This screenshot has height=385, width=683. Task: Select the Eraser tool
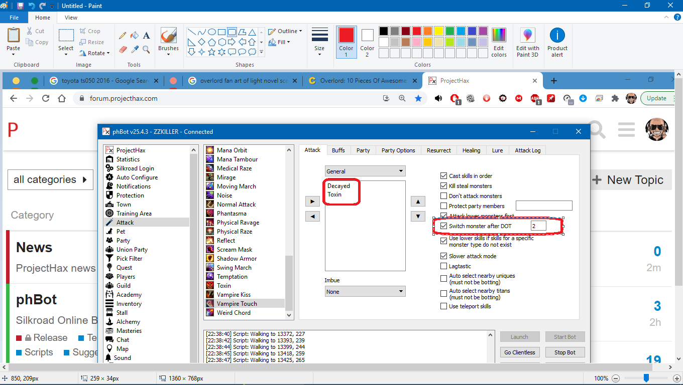pyautogui.click(x=123, y=49)
